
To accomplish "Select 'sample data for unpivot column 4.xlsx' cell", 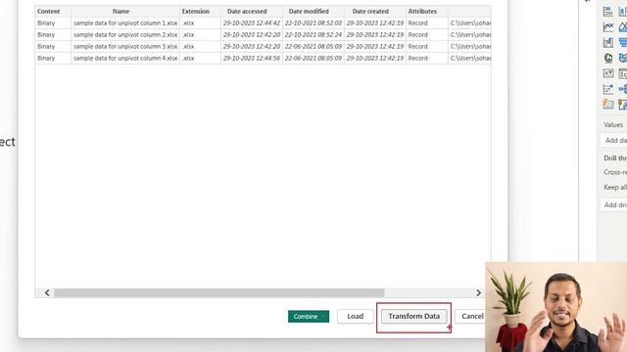I will coord(125,58).
